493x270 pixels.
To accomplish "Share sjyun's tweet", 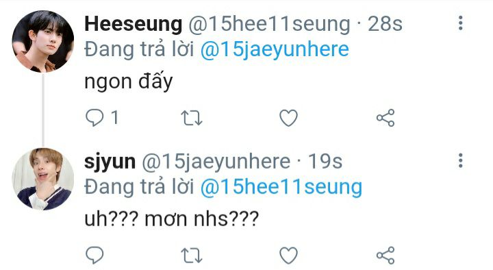I will pyautogui.click(x=385, y=255).
